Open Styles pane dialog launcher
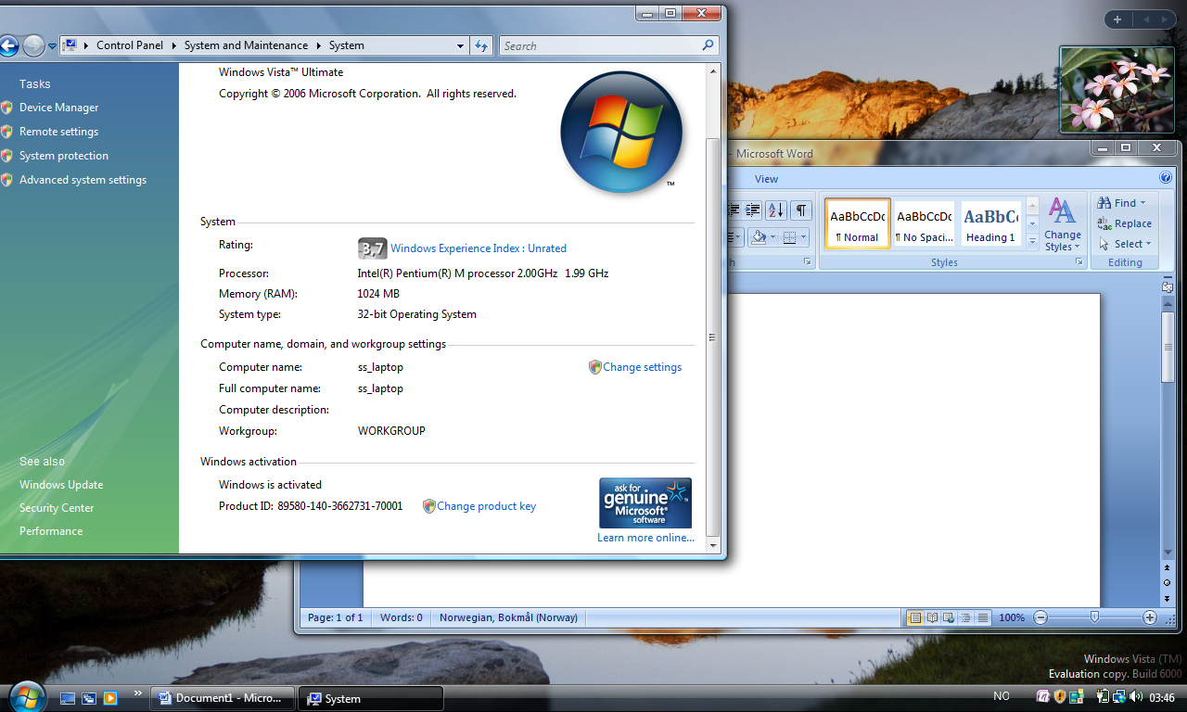Viewport: 1187px width, 712px height. point(1079,262)
